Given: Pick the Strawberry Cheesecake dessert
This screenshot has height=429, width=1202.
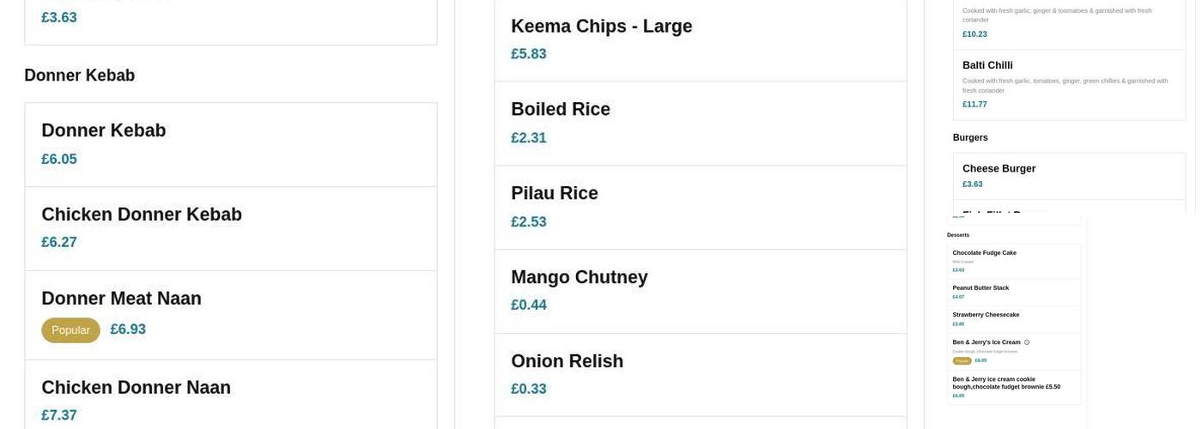Looking at the screenshot, I should click(1013, 319).
